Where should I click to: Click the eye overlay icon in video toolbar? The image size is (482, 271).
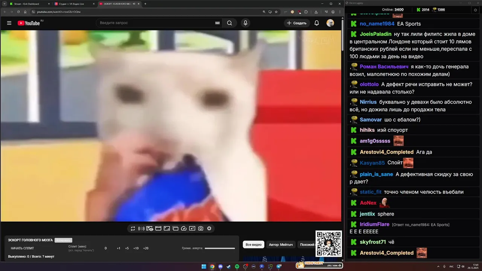click(149, 228)
